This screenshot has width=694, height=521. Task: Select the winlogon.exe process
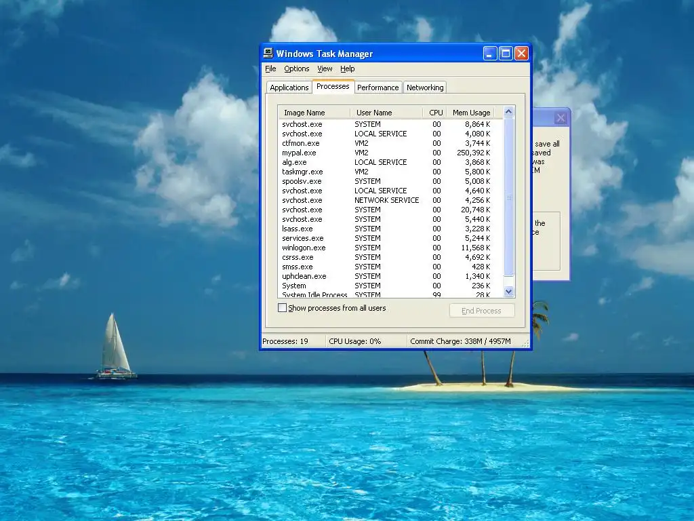pos(391,248)
